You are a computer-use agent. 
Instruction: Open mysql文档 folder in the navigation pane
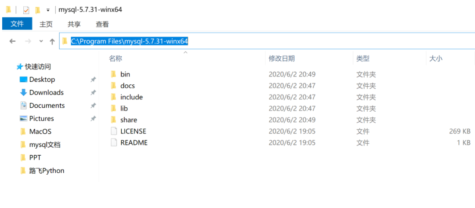coord(45,145)
